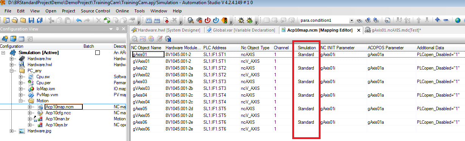The image size is (465, 141).
Task: Collapse the PC_any folder node
Action: click(x=12, y=71)
